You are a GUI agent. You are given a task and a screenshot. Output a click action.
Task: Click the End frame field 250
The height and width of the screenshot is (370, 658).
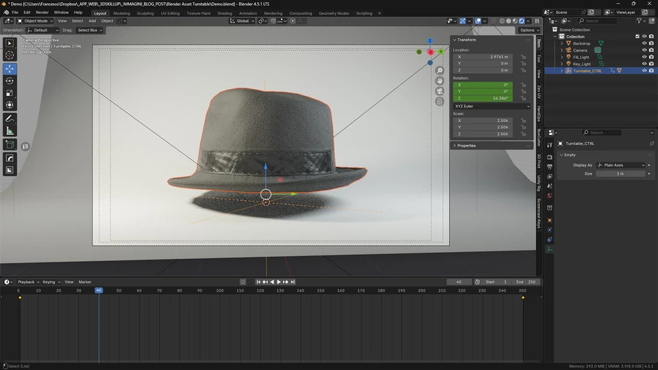coord(526,282)
